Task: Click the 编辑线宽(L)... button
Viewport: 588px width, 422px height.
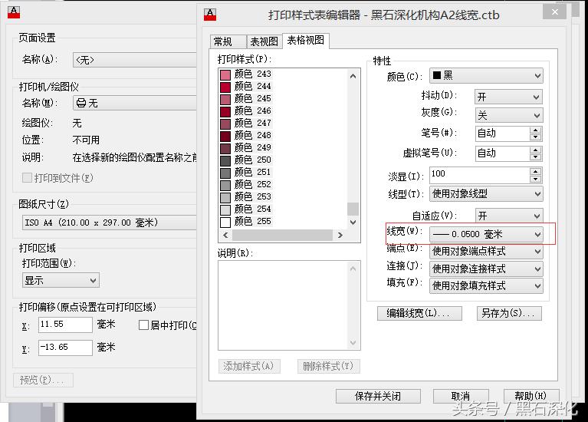Action: (419, 313)
